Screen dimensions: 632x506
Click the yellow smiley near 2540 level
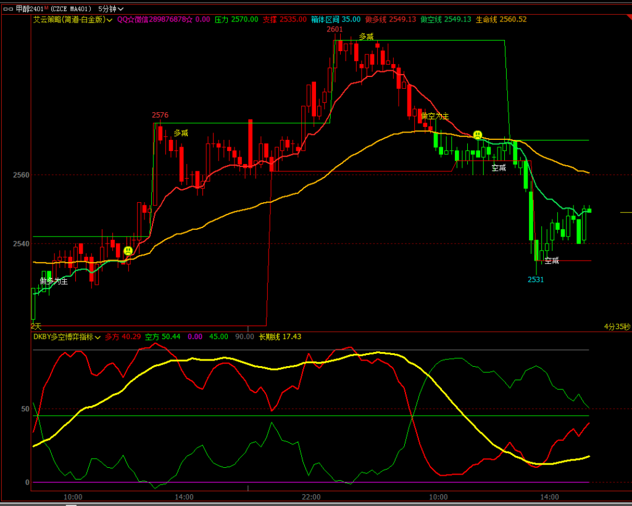pos(128,251)
